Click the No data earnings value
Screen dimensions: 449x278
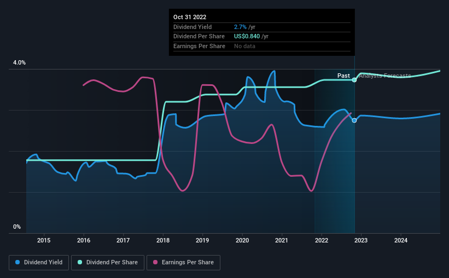point(244,46)
